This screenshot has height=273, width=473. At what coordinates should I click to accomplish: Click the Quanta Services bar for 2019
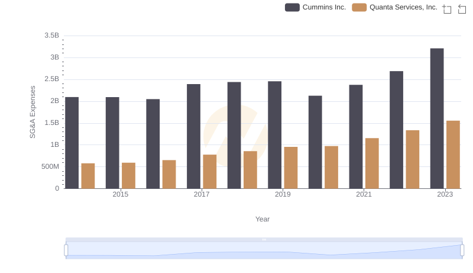tap(291, 168)
